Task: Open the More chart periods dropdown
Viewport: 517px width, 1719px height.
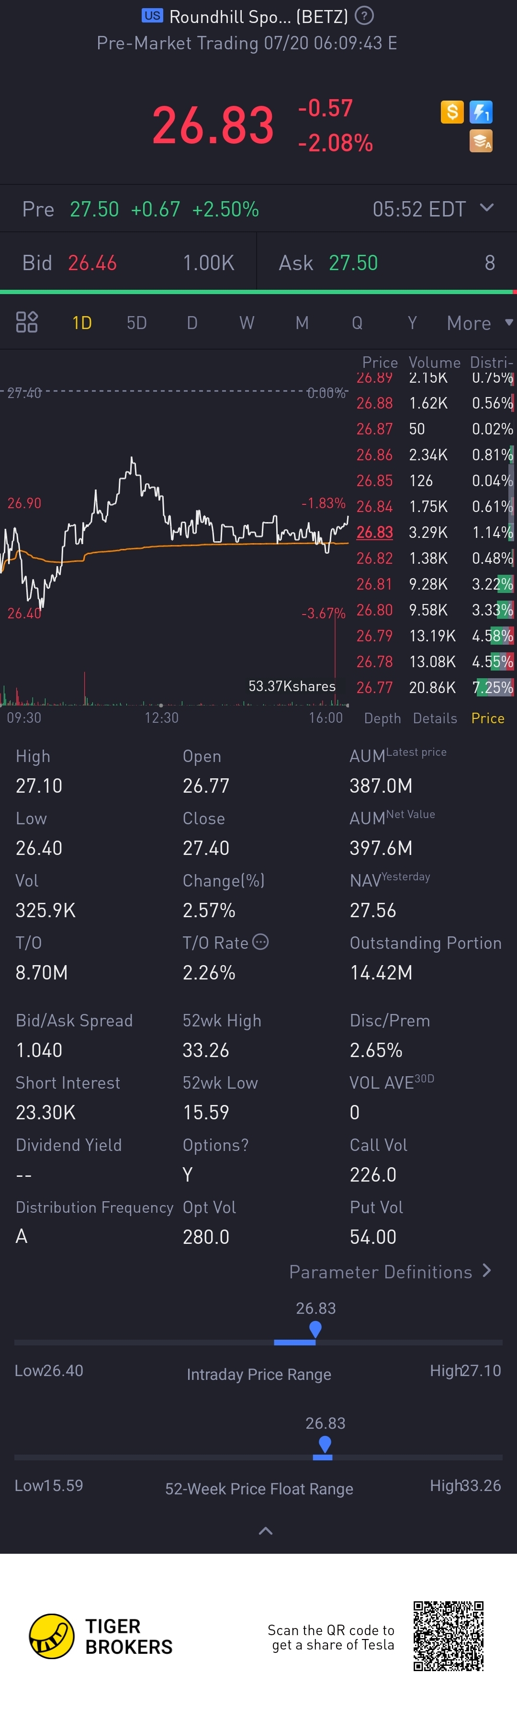Action: click(479, 323)
